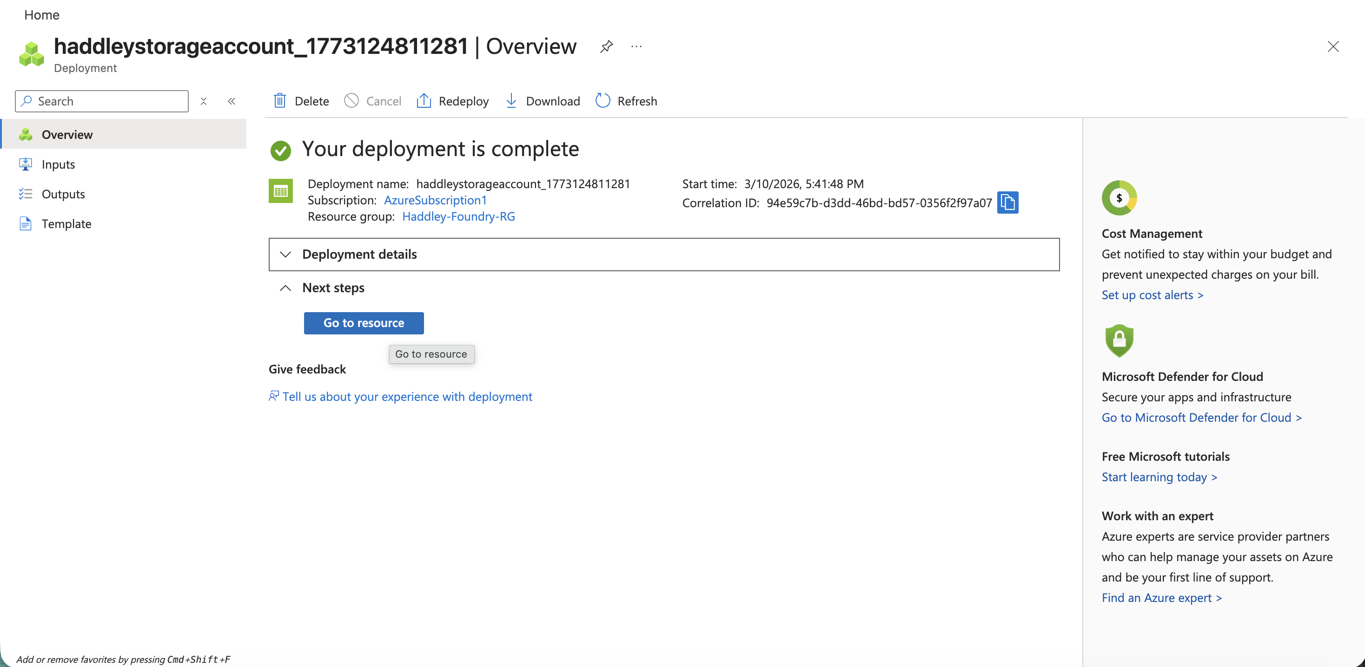Open Set up cost alerts
Screen dimensions: 1365x667
pyautogui.click(x=1152, y=295)
